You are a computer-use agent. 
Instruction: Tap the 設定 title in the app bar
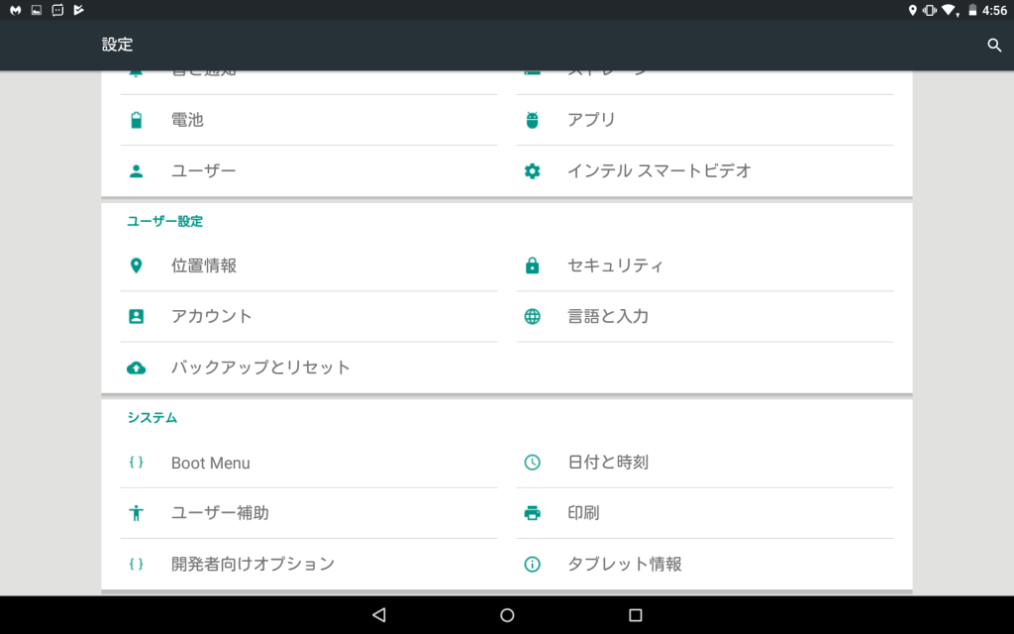click(117, 46)
